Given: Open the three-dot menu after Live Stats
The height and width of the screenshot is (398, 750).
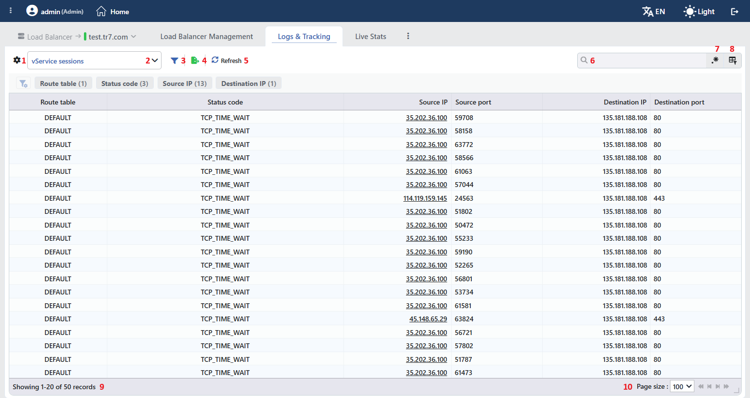Looking at the screenshot, I should 408,36.
